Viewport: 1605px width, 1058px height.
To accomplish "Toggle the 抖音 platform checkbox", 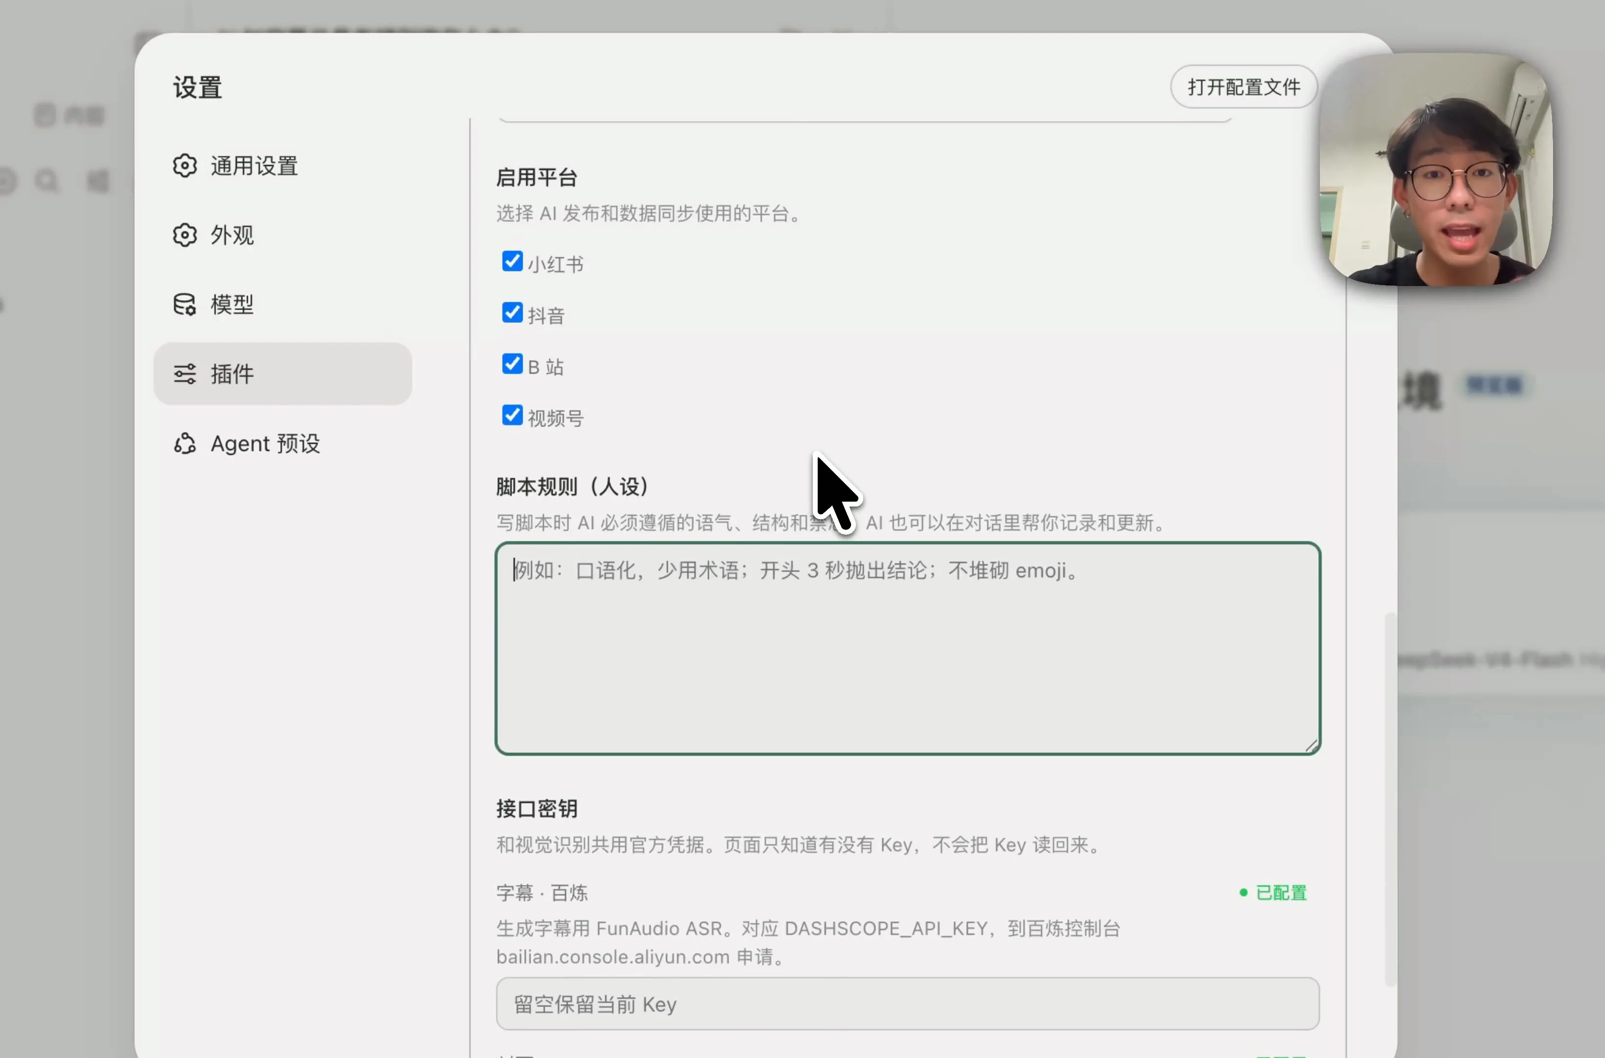I will pos(512,313).
